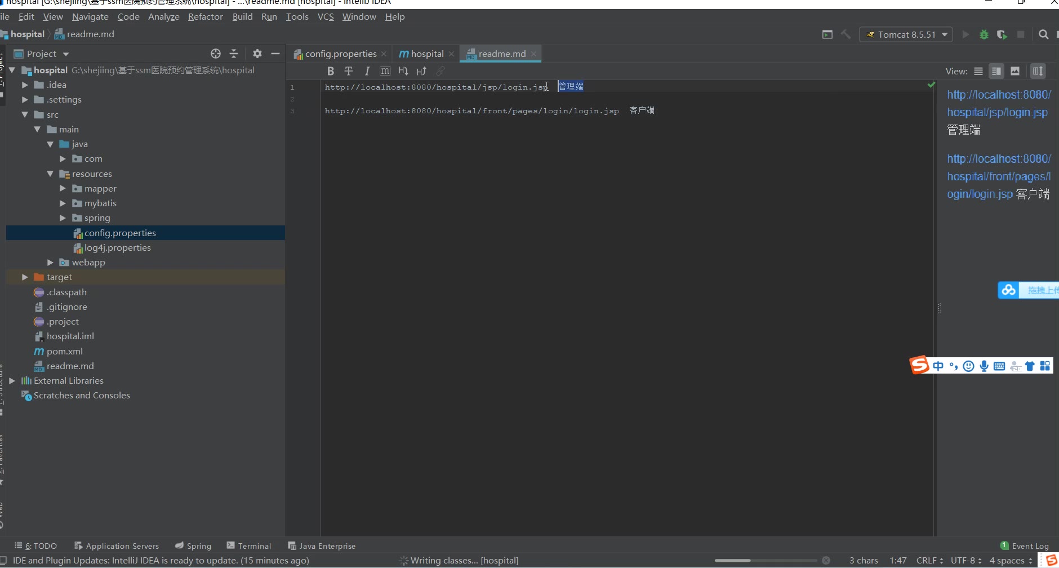
Task: Click the Run green arrow button
Action: click(965, 34)
